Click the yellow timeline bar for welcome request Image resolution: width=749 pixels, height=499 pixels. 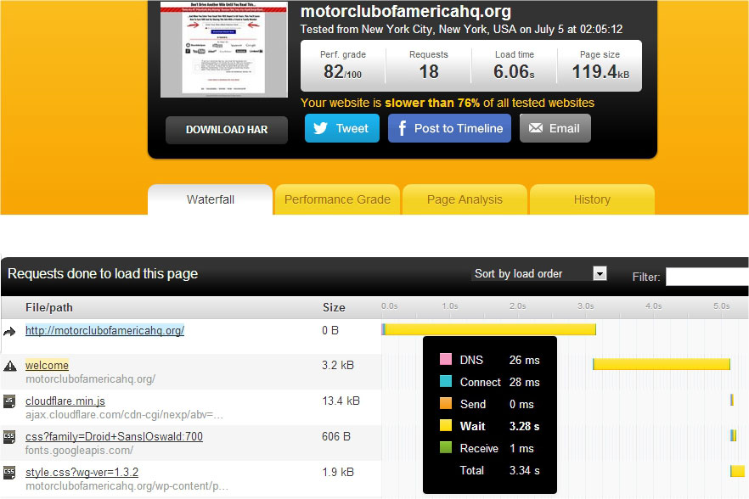click(x=662, y=364)
